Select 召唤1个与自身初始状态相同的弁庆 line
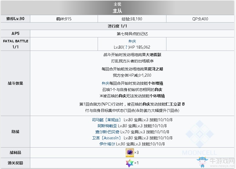This screenshot has height=169, width=236. [x=132, y=90]
